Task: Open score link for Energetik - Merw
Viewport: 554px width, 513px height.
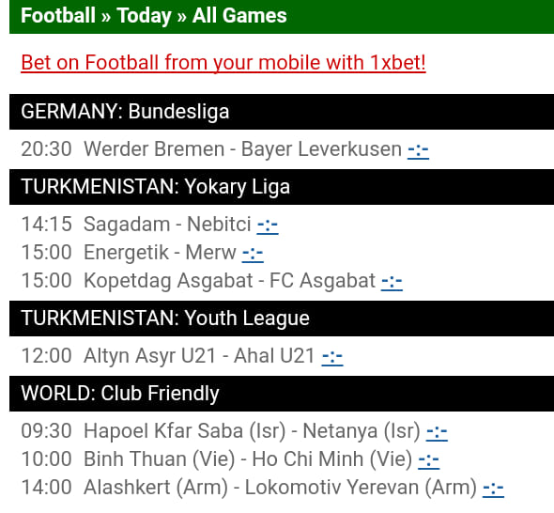Action: (x=253, y=254)
